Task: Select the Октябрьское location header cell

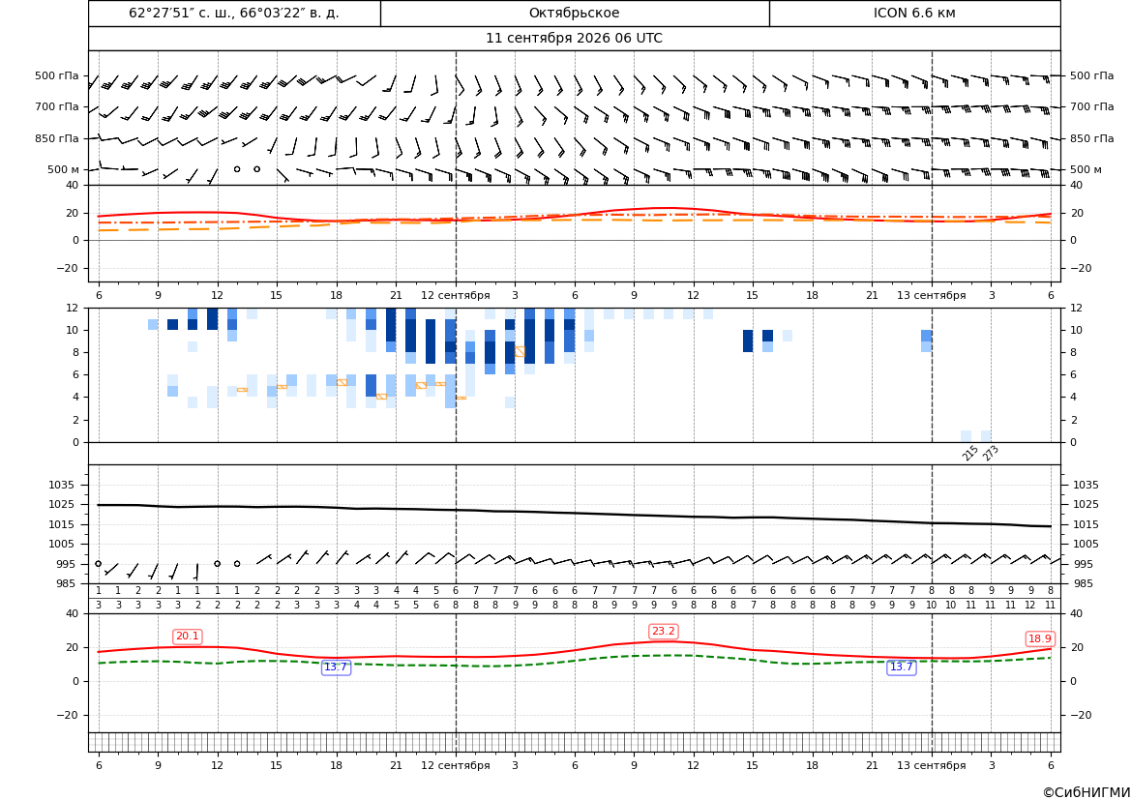Action: pyautogui.click(x=575, y=13)
